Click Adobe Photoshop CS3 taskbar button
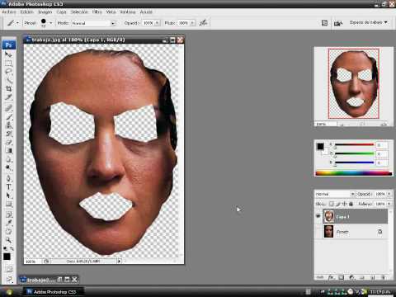The image size is (396, 297). point(52,292)
